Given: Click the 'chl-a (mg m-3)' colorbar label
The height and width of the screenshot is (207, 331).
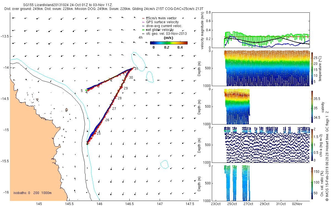Looking at the screenshot, I should point(321,145).
